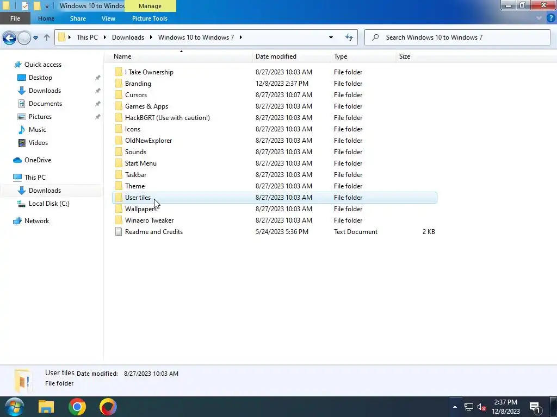
Task: Go up one folder level
Action: pyautogui.click(x=47, y=37)
